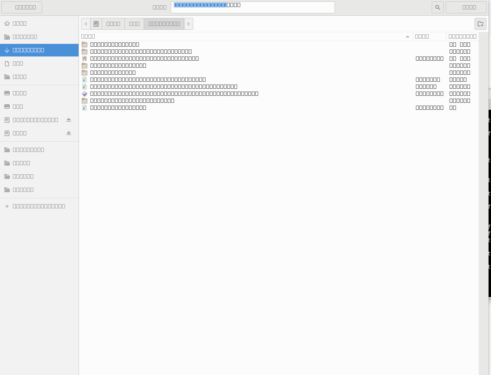The height and width of the screenshot is (375, 491).
Task: Toggle sort order via the first column's arrow
Action: 408,36
